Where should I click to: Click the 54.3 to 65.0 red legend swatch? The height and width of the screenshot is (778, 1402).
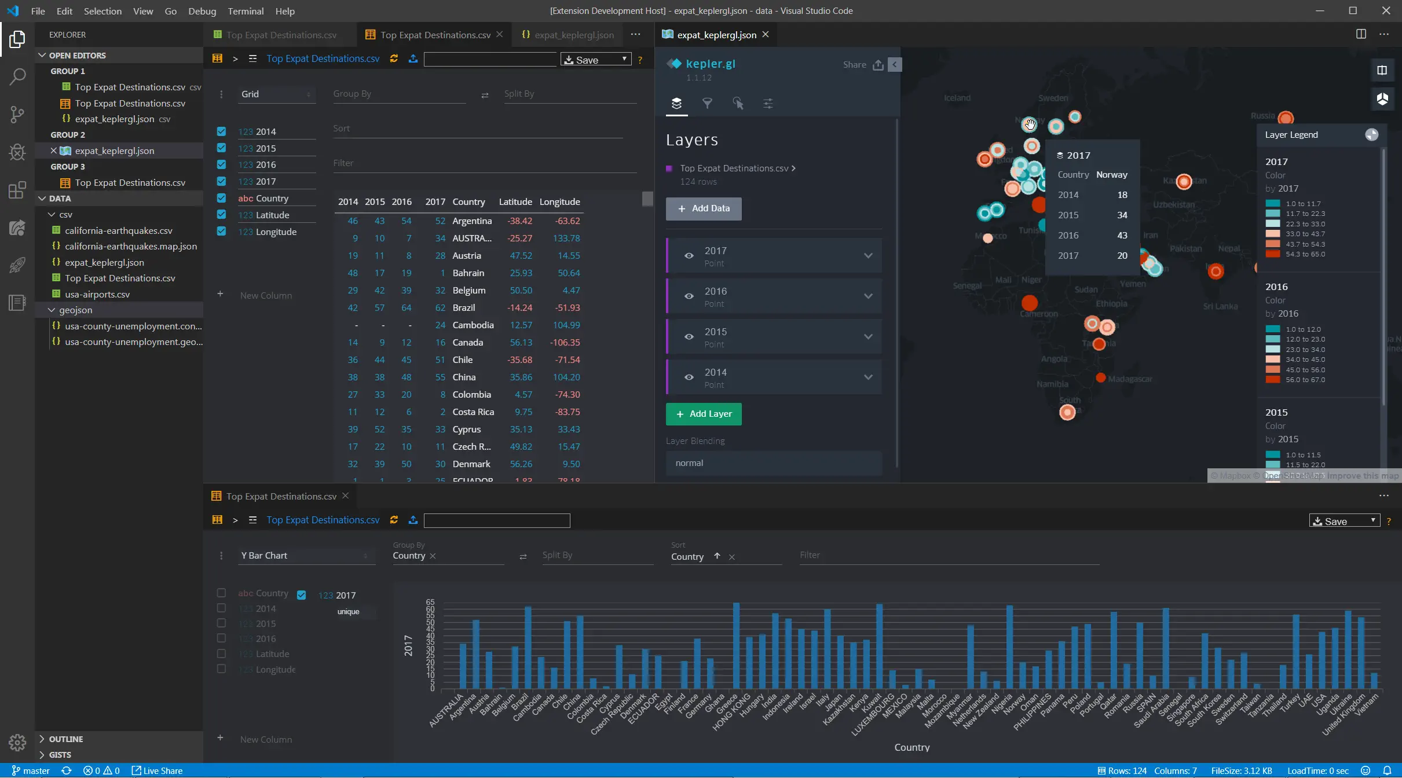coord(1272,254)
